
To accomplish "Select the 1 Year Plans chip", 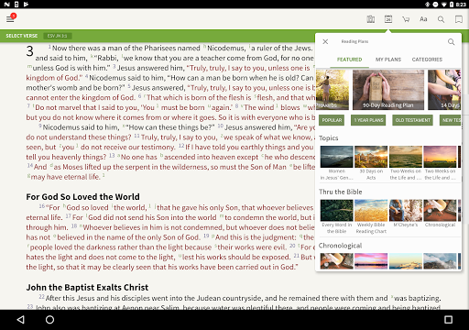I will tap(368, 120).
